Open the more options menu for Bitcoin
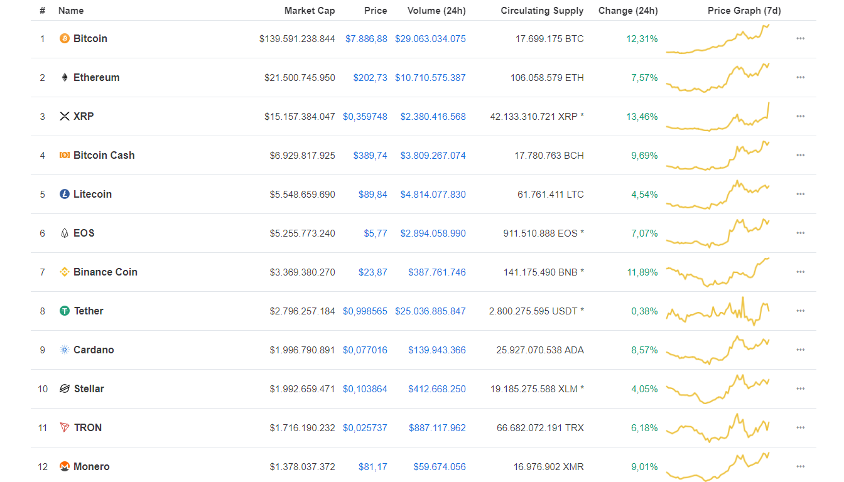The height and width of the screenshot is (482, 844). [800, 39]
